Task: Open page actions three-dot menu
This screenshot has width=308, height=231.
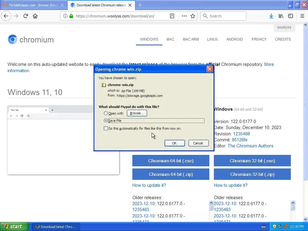Action: click(184, 16)
